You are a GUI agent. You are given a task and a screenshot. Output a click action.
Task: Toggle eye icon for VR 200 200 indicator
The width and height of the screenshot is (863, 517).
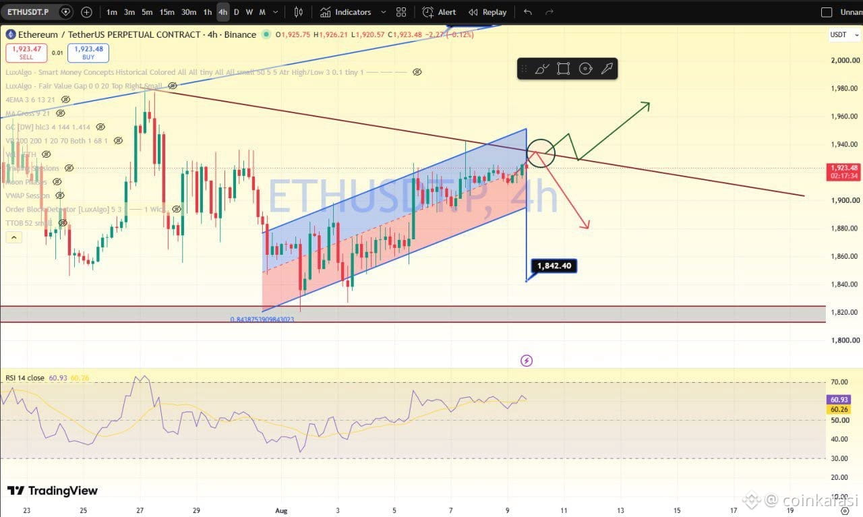(x=118, y=141)
